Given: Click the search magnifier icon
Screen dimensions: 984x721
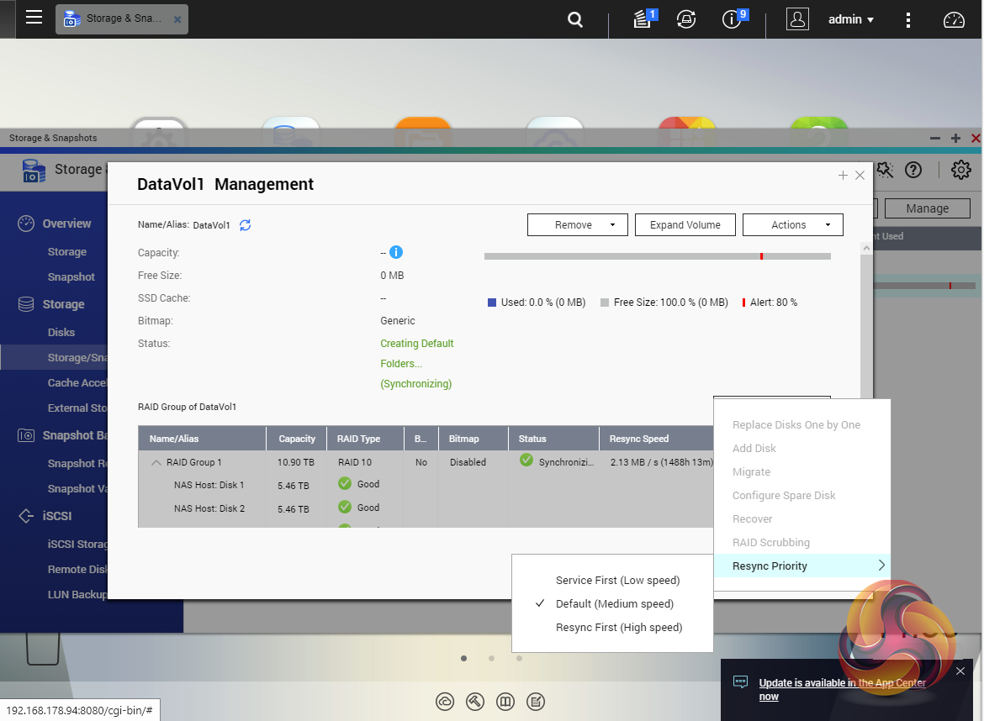Looking at the screenshot, I should (x=575, y=19).
